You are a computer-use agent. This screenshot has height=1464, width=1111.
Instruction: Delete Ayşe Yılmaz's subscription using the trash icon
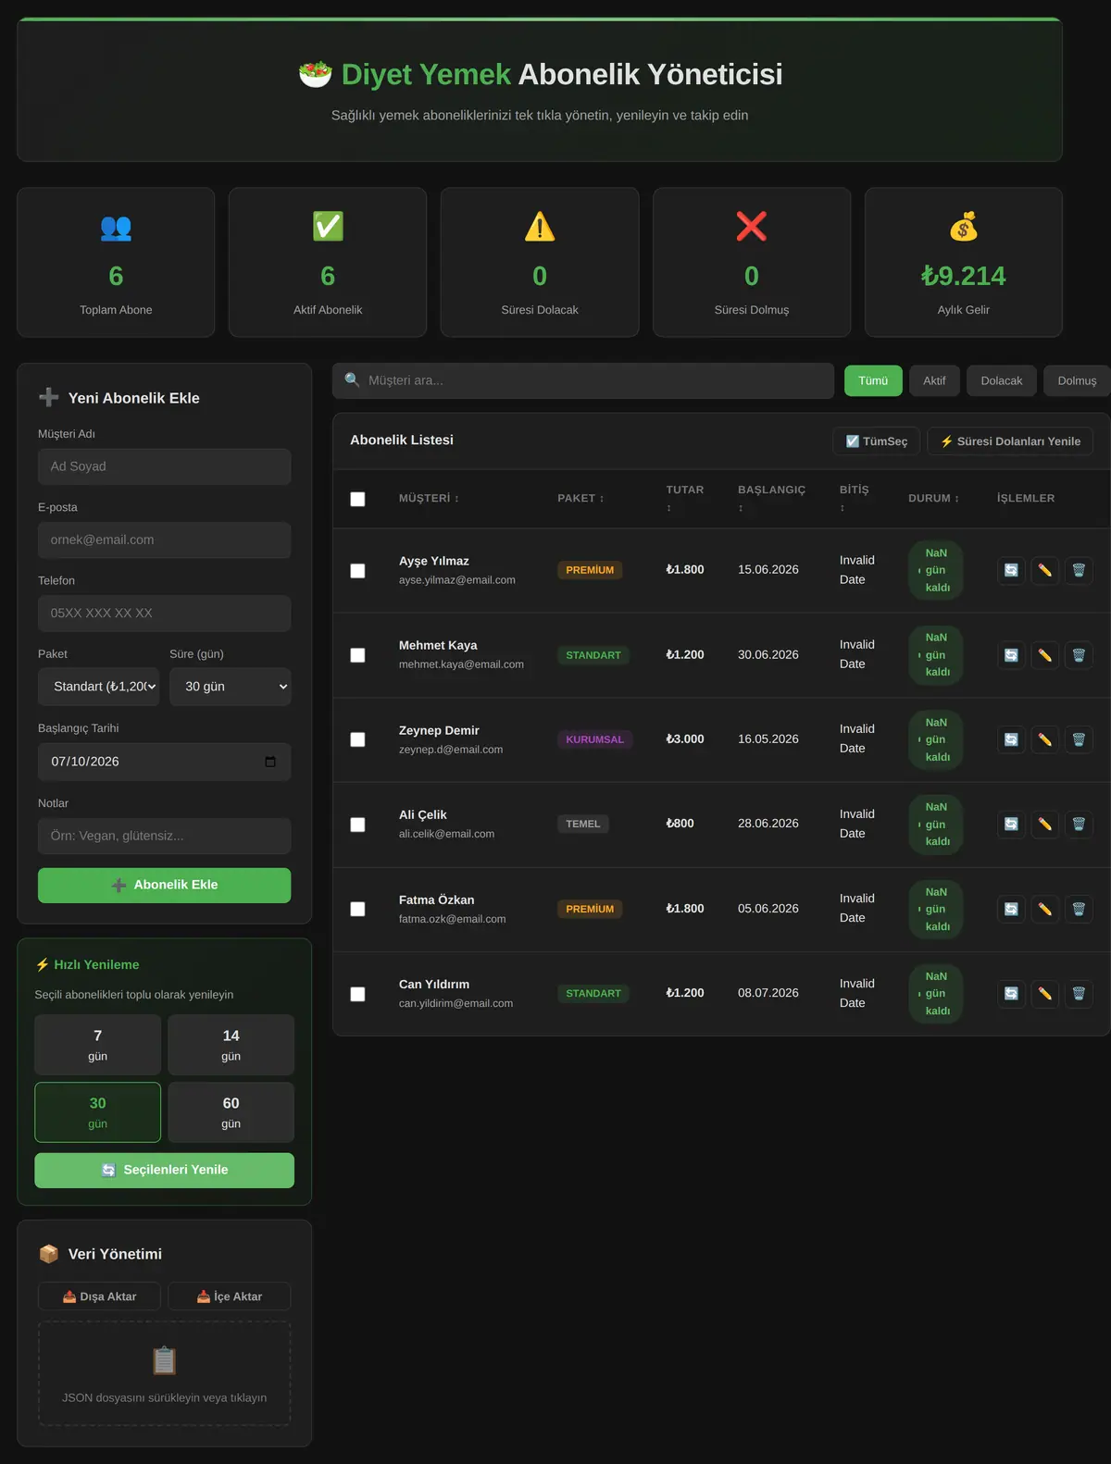tap(1079, 570)
